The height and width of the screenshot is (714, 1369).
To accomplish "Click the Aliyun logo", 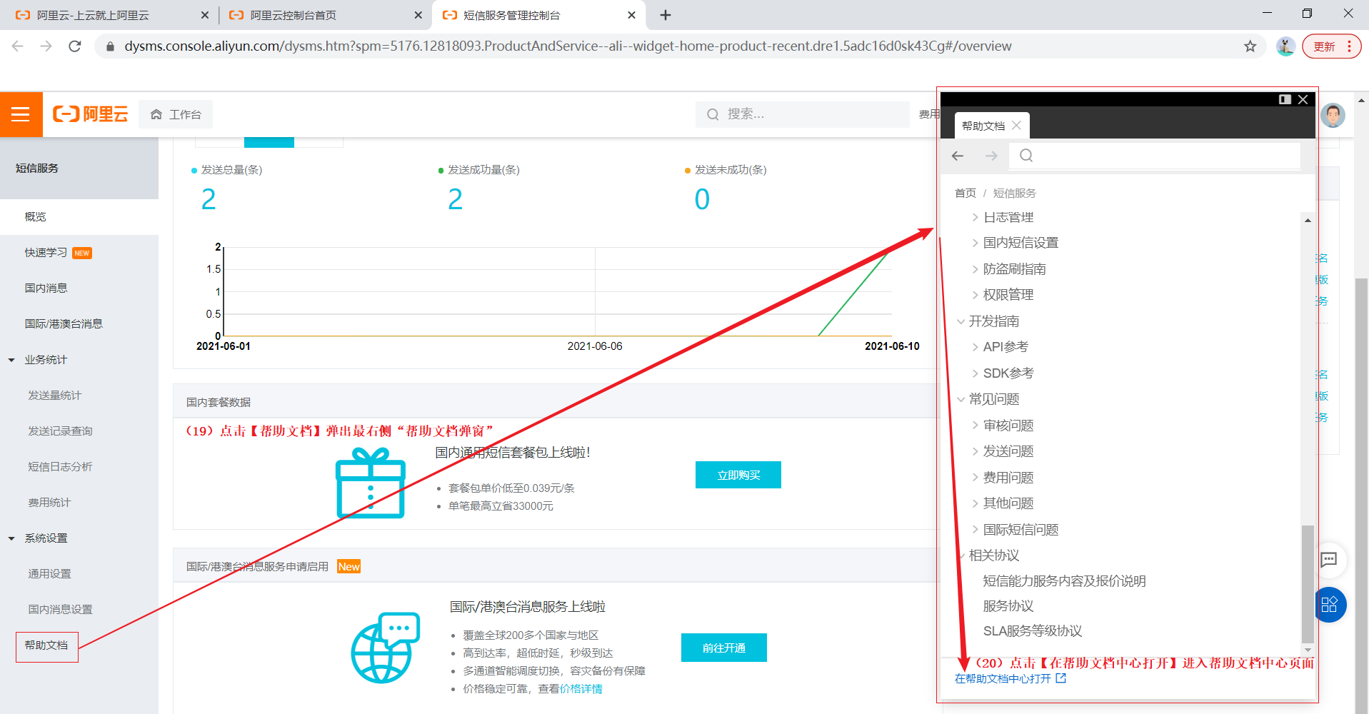I will (x=90, y=114).
